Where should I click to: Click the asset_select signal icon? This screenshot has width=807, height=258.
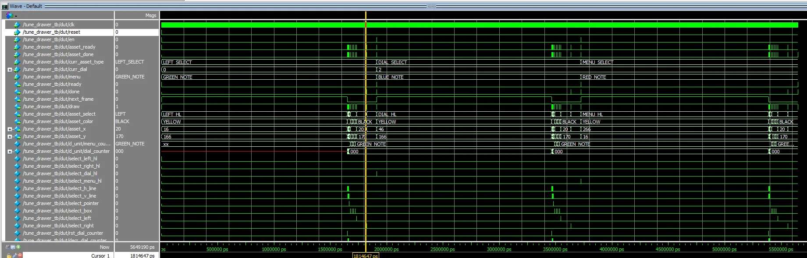pos(17,114)
